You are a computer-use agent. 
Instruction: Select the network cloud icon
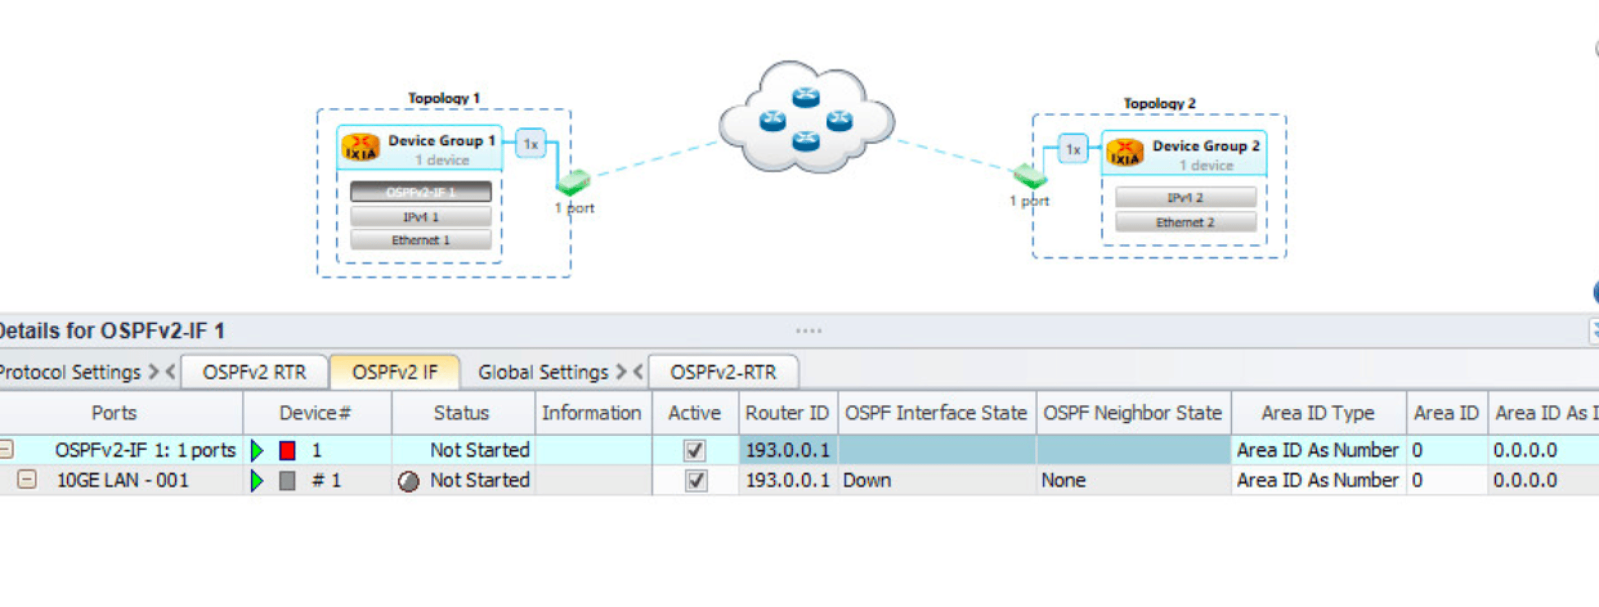coord(806,117)
